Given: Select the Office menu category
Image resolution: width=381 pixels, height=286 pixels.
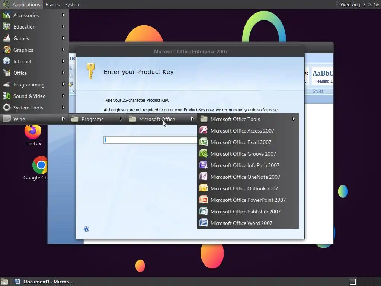Looking at the screenshot, I should 34,73.
